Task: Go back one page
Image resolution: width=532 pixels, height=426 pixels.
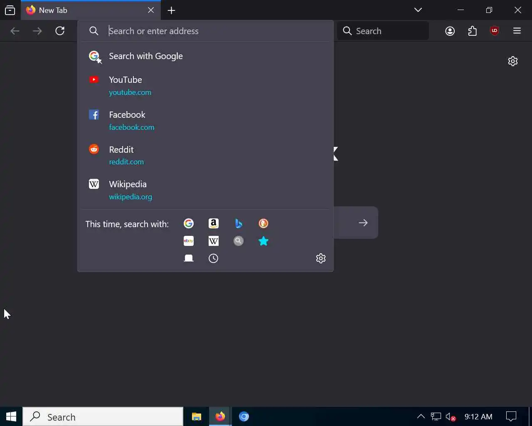Action: click(x=15, y=31)
